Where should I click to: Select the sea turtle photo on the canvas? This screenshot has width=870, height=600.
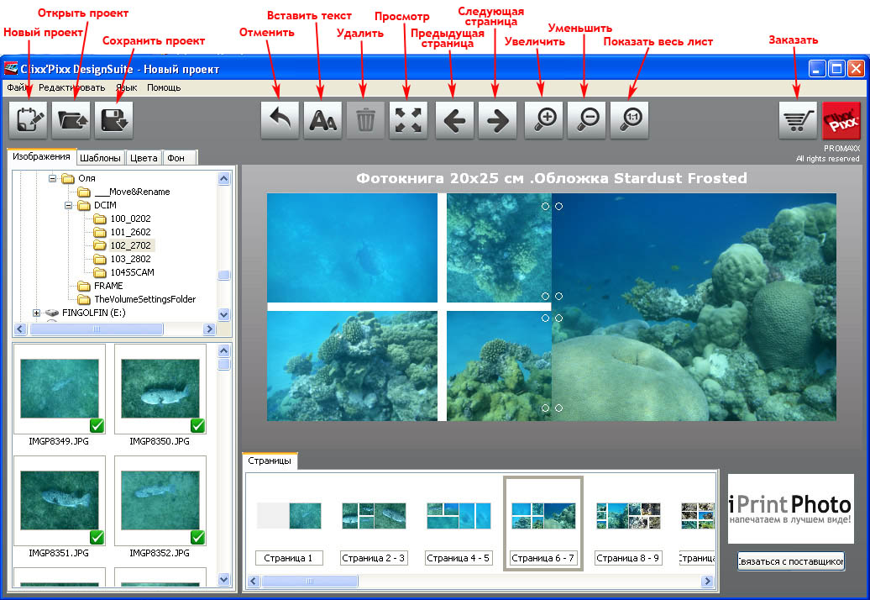[x=353, y=248]
